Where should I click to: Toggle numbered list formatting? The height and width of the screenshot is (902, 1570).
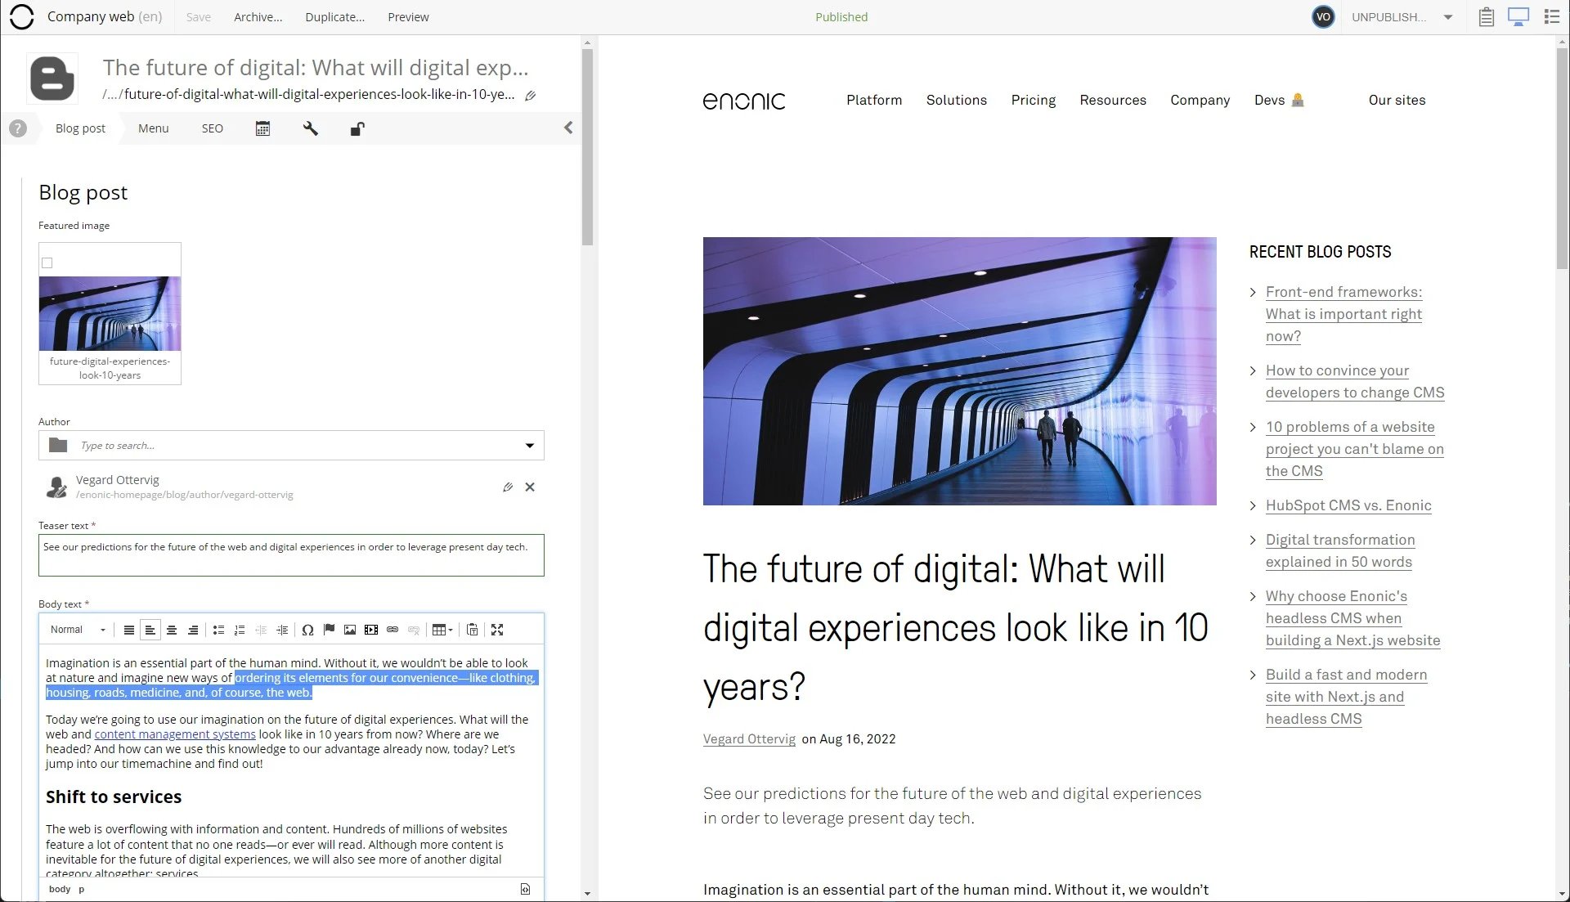[x=240, y=630]
